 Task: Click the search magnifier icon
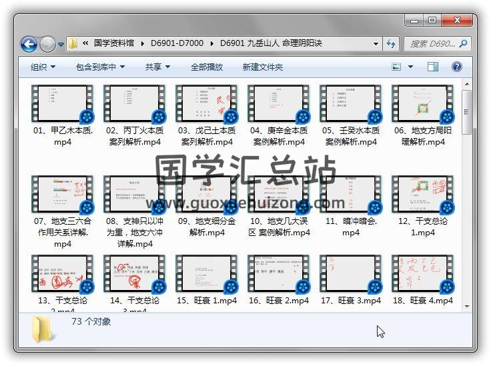pyautogui.click(x=464, y=43)
